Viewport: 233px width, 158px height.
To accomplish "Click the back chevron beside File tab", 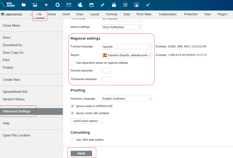I will [31, 14].
